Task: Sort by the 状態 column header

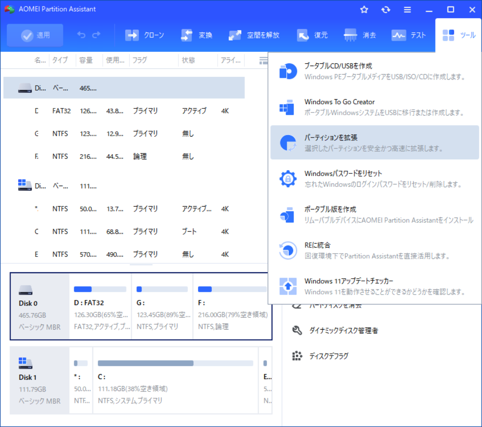Action: [x=188, y=60]
